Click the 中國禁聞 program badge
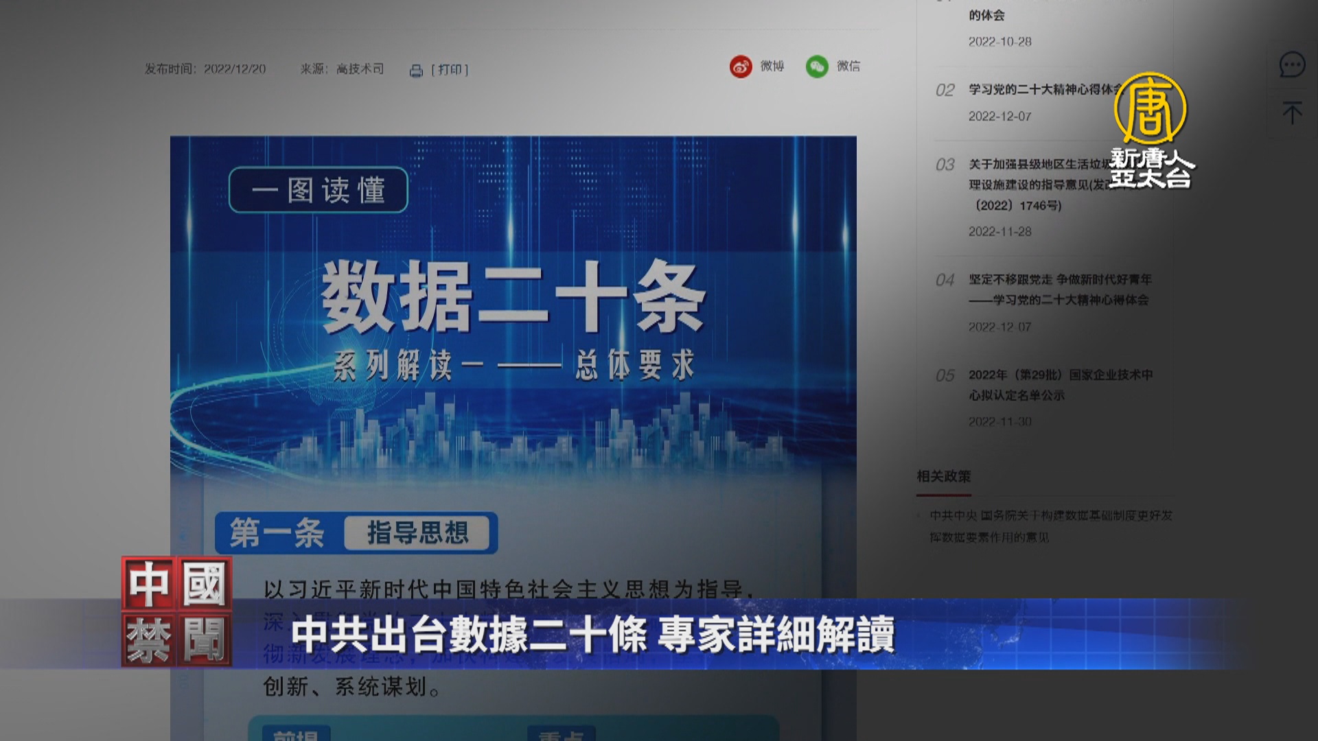This screenshot has height=741, width=1318. tap(177, 611)
